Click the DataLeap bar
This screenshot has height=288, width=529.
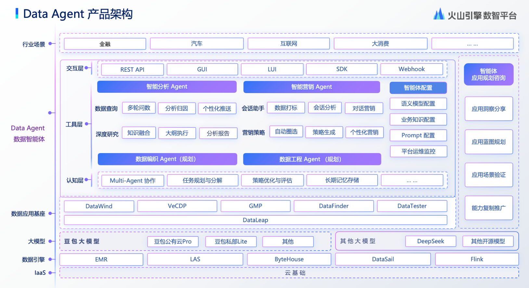(x=255, y=220)
